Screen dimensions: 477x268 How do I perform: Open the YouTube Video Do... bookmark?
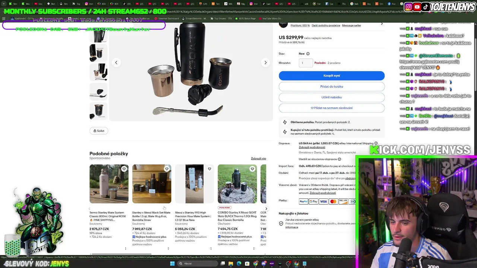pos(270,18)
